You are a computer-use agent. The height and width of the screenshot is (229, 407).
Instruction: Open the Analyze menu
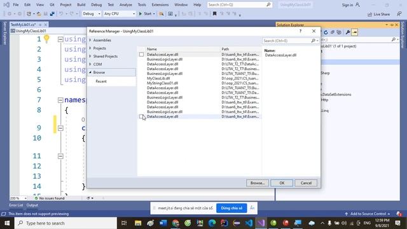click(x=126, y=4)
